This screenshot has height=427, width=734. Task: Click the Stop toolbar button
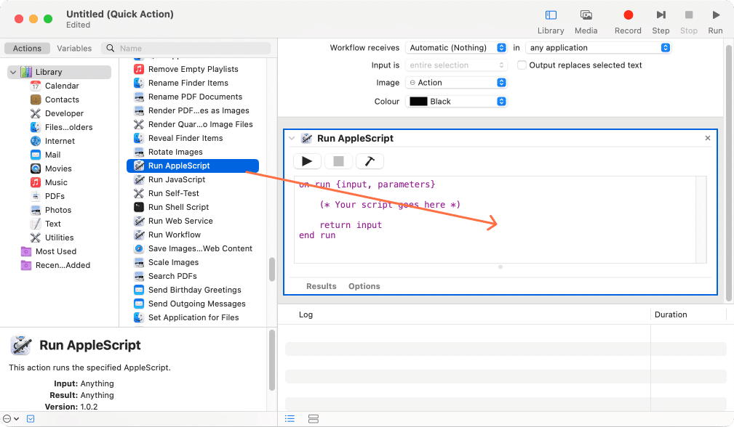(x=689, y=22)
